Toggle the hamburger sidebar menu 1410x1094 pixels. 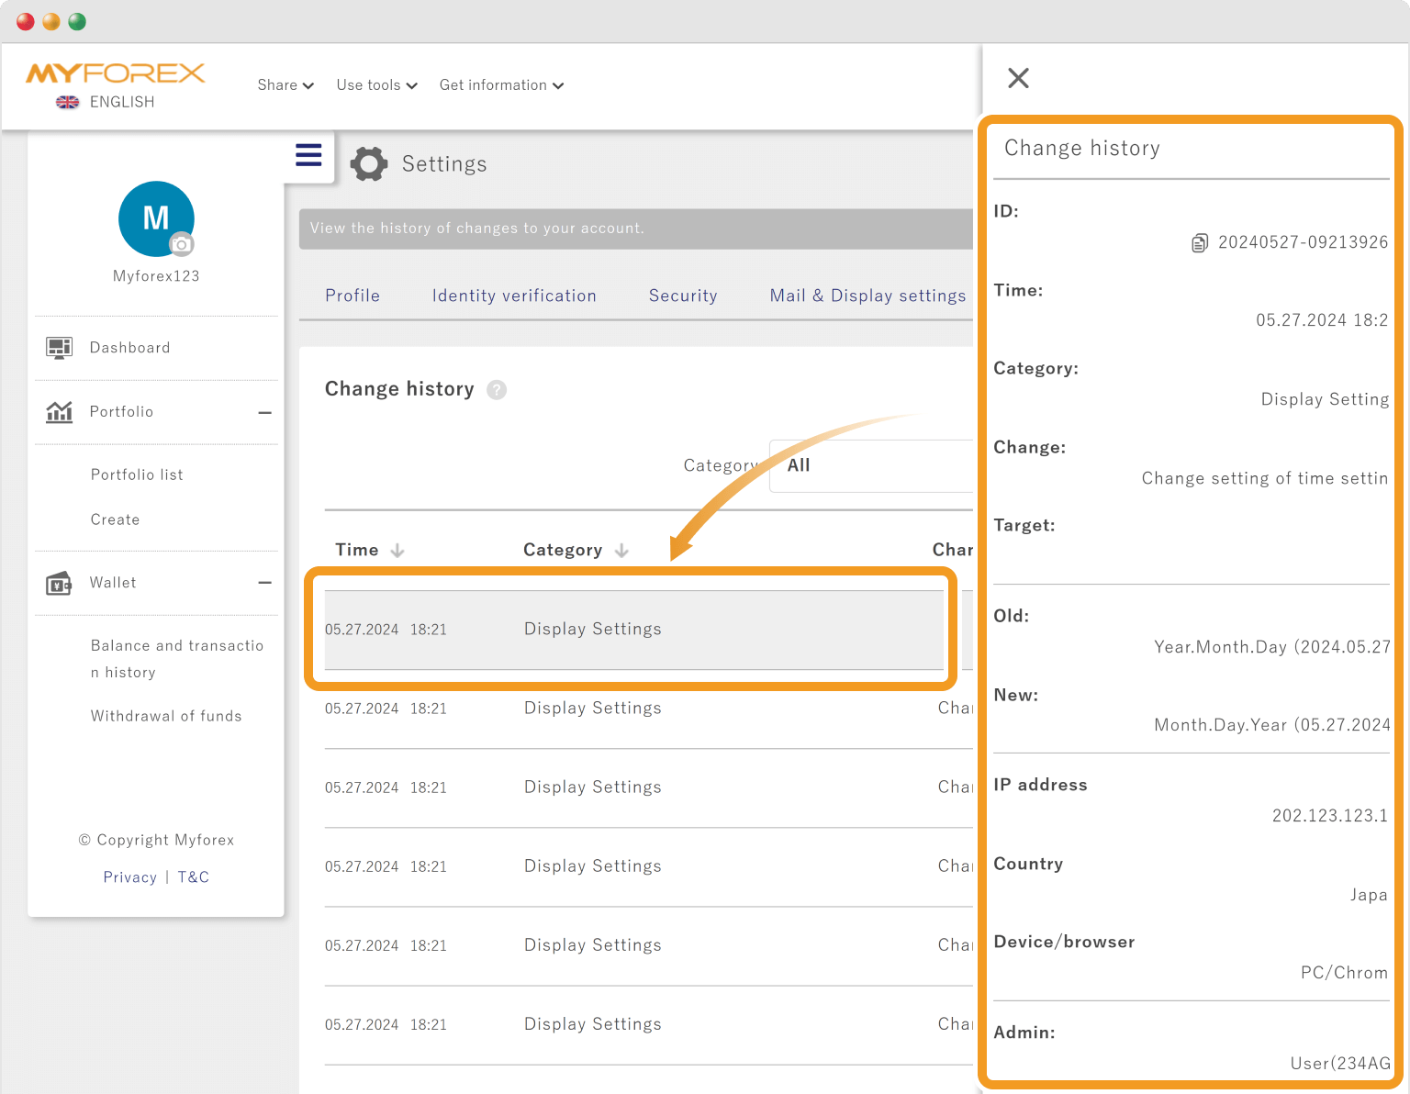(308, 155)
